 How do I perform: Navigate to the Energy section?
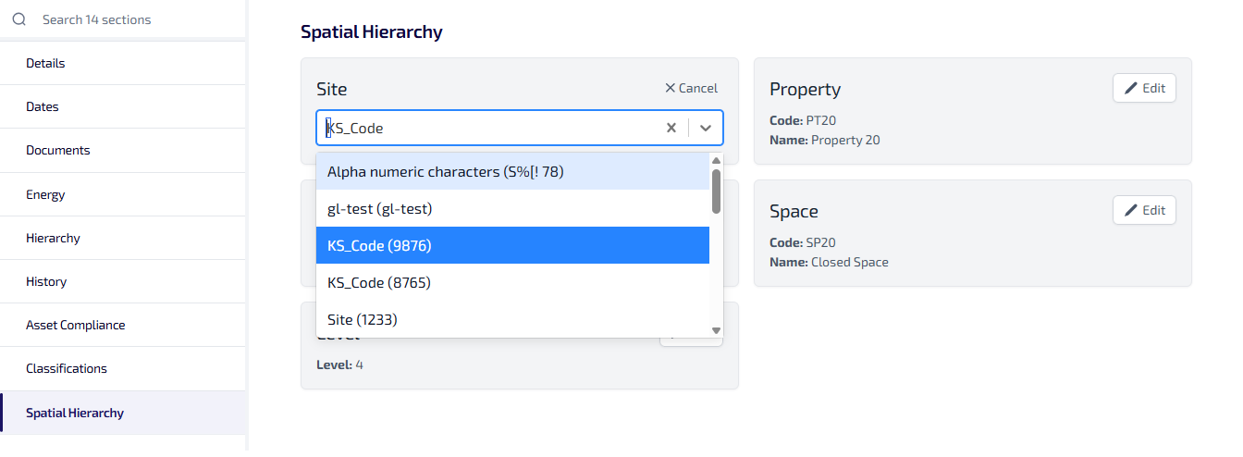pos(45,195)
